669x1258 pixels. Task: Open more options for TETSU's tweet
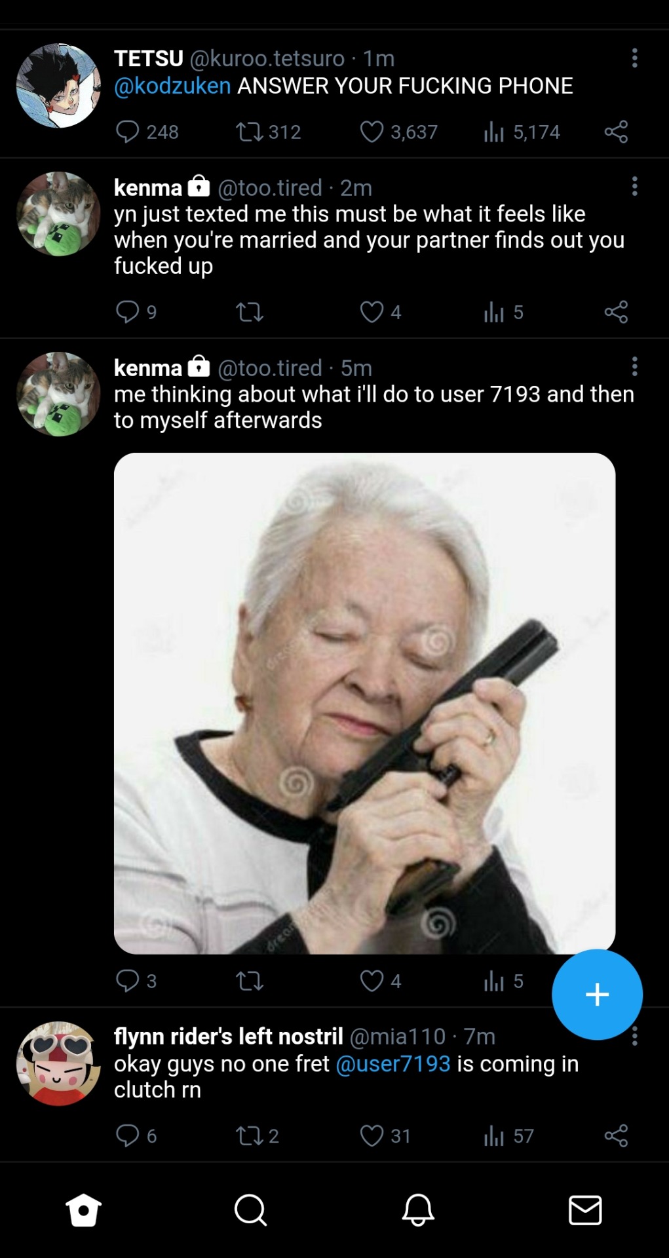[634, 58]
